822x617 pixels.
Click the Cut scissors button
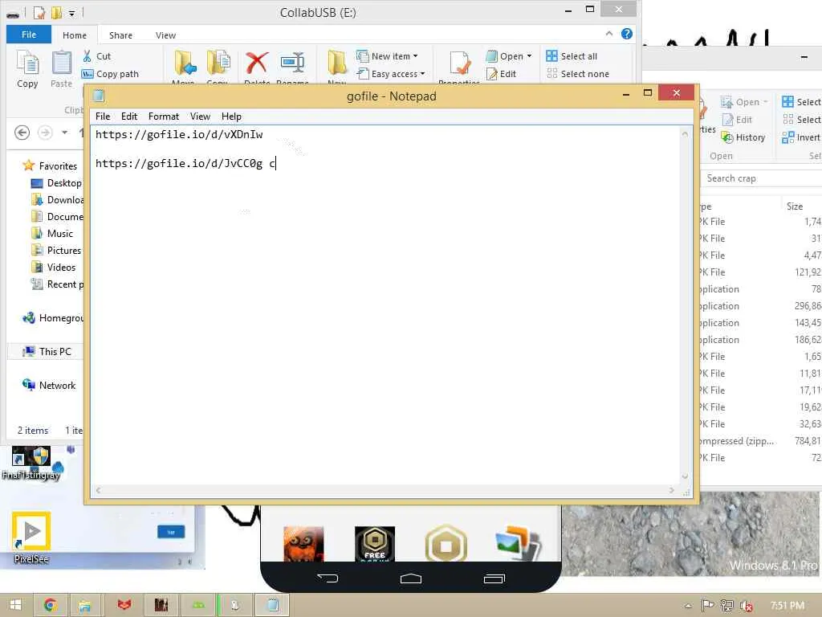(x=97, y=56)
